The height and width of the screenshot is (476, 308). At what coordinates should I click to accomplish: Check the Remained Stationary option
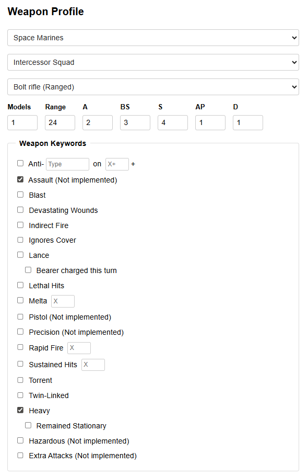pos(28,425)
